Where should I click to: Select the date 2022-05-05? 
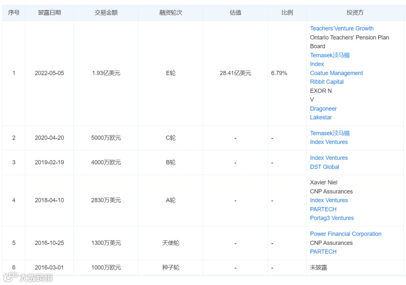pyautogui.click(x=49, y=73)
